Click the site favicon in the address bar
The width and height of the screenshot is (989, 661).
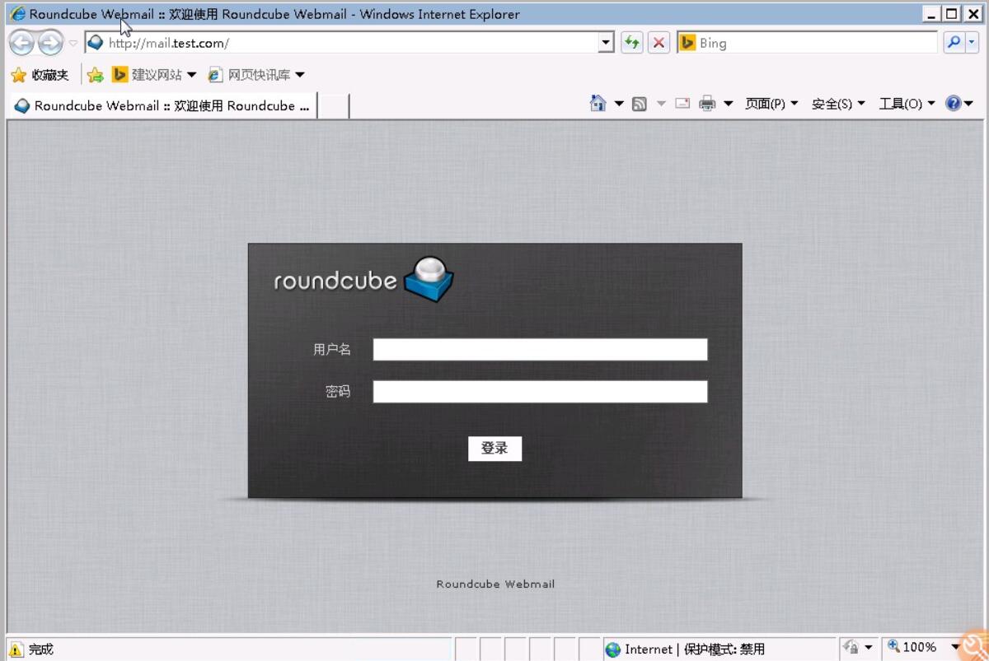(96, 43)
